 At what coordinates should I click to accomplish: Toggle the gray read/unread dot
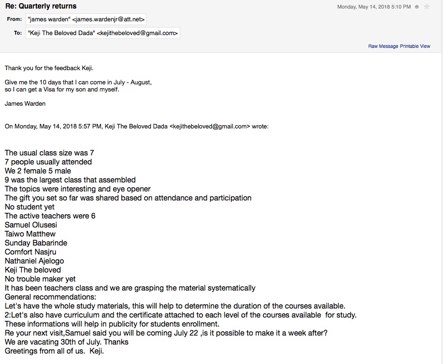[x=416, y=7]
